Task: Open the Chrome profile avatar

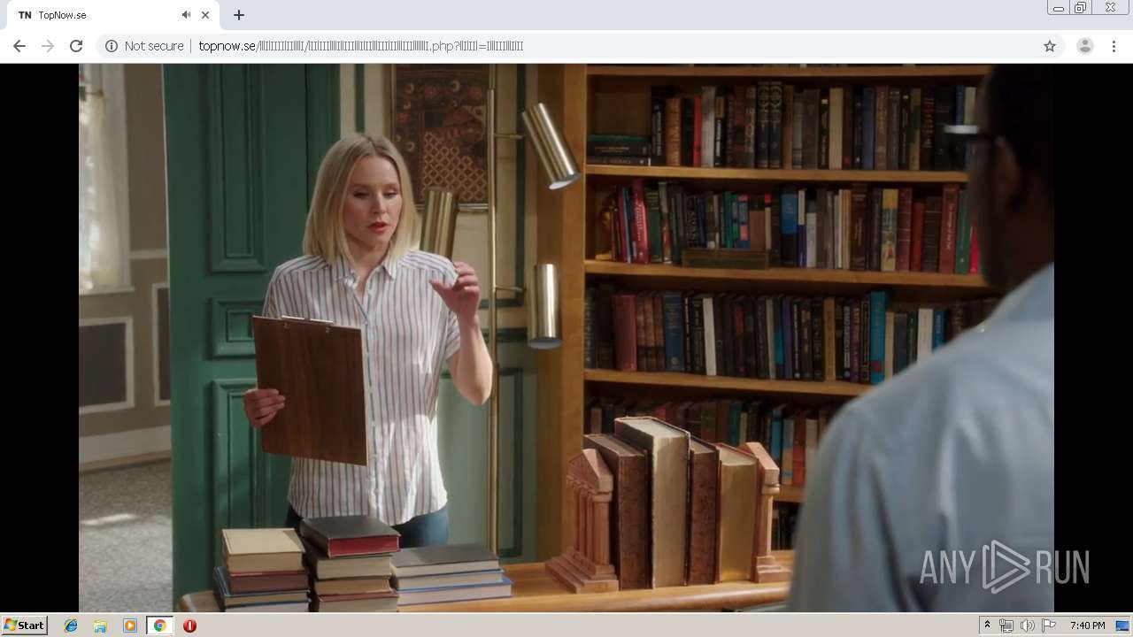Action: 1085,46
